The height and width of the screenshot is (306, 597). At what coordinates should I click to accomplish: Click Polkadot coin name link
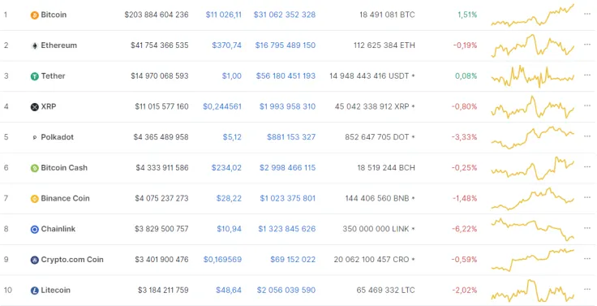point(57,137)
